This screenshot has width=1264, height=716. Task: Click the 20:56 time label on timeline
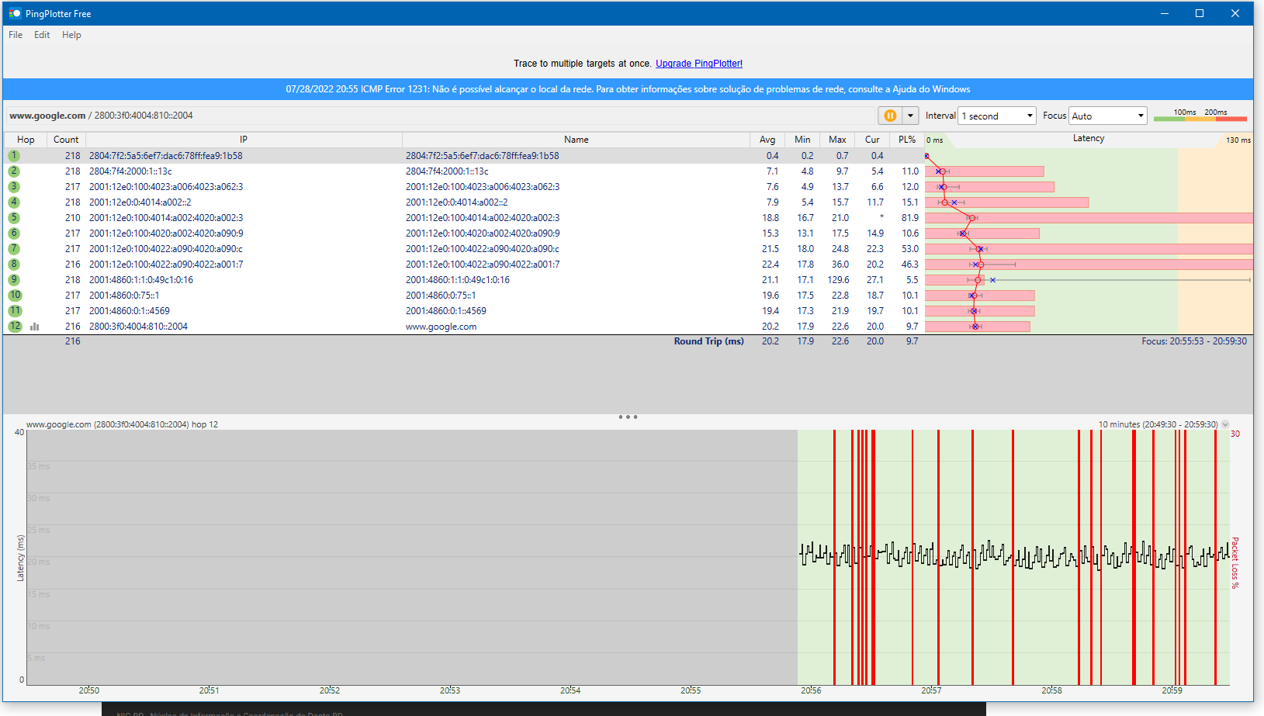click(811, 690)
